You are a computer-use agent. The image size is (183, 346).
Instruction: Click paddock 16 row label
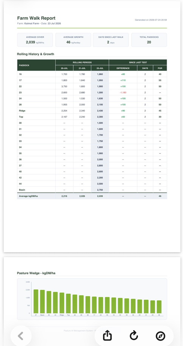tap(20, 74)
